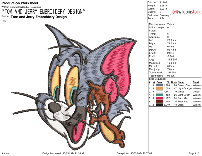Click the 'Color changes:' label
Viewport: 202px width, 156px height.
(157, 27)
